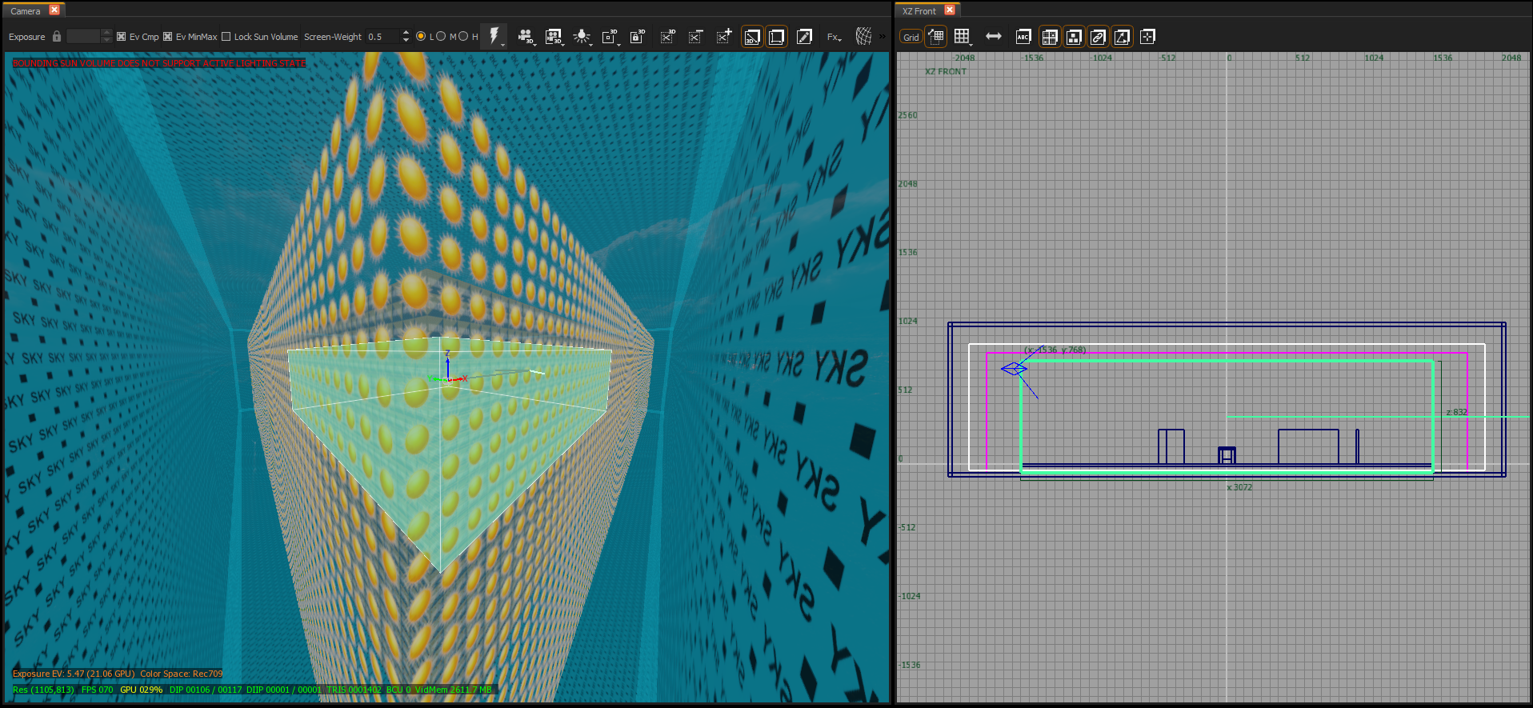Increase the Screen-Weight value stepper
The image size is (1533, 708).
click(x=406, y=33)
